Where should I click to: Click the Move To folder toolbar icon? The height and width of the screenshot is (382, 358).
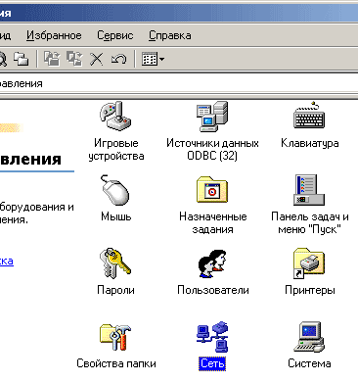pyautogui.click(x=52, y=59)
